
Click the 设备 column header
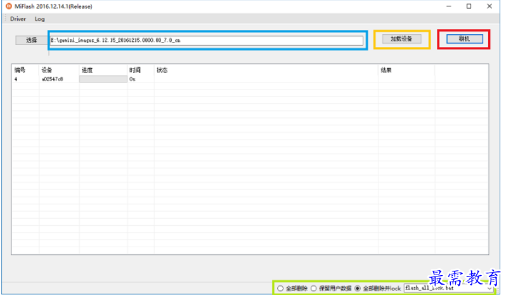(x=47, y=70)
